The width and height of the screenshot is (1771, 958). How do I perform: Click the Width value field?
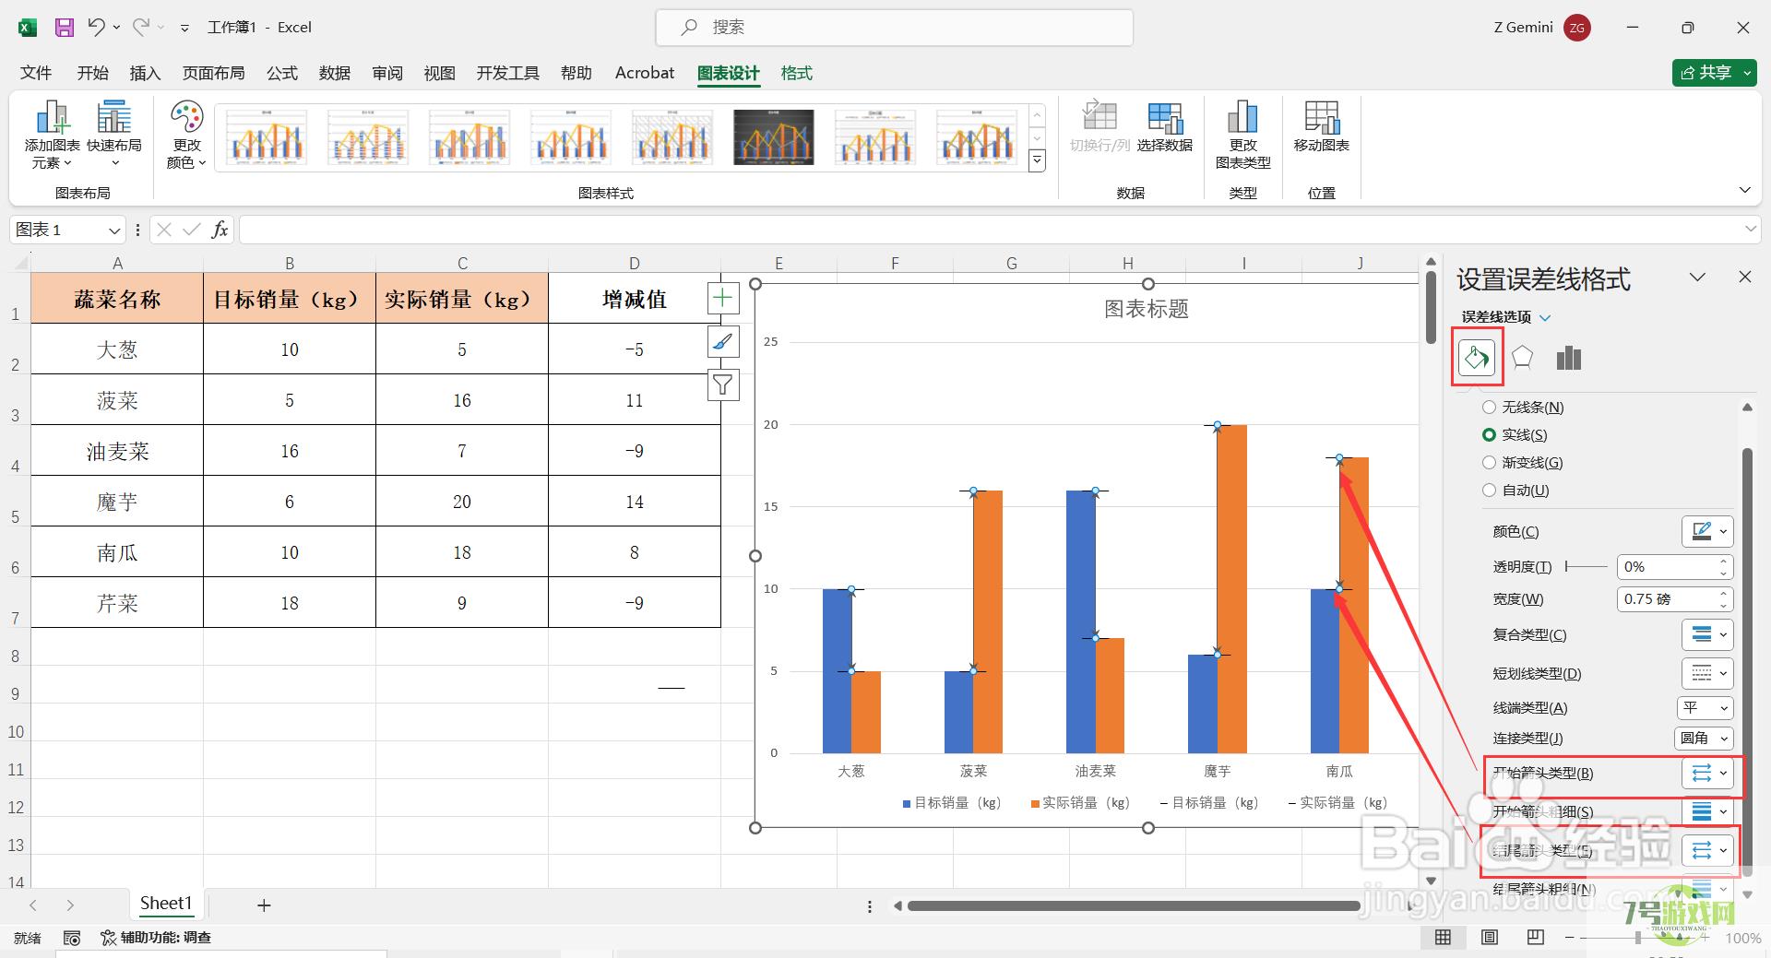[1667, 599]
